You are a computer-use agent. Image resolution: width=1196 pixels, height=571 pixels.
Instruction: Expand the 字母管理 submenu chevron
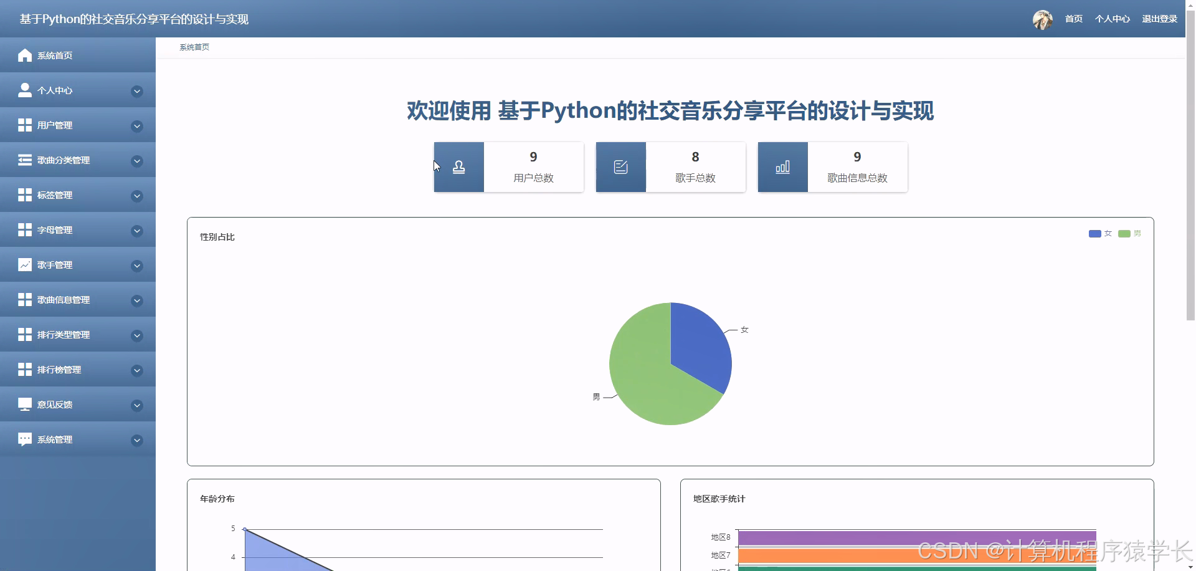click(137, 231)
